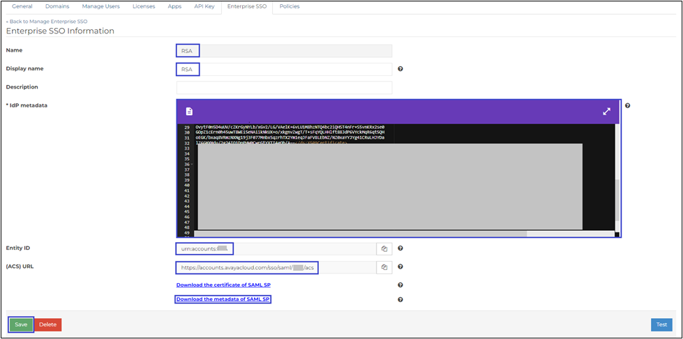Open help icon beside IdP metadata editor
Image resolution: width=683 pixels, height=339 pixels.
click(628, 105)
